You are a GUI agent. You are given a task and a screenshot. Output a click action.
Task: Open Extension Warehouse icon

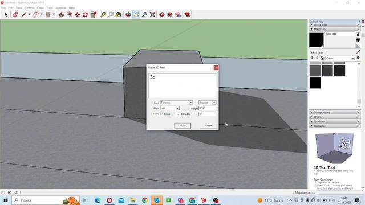170,15
